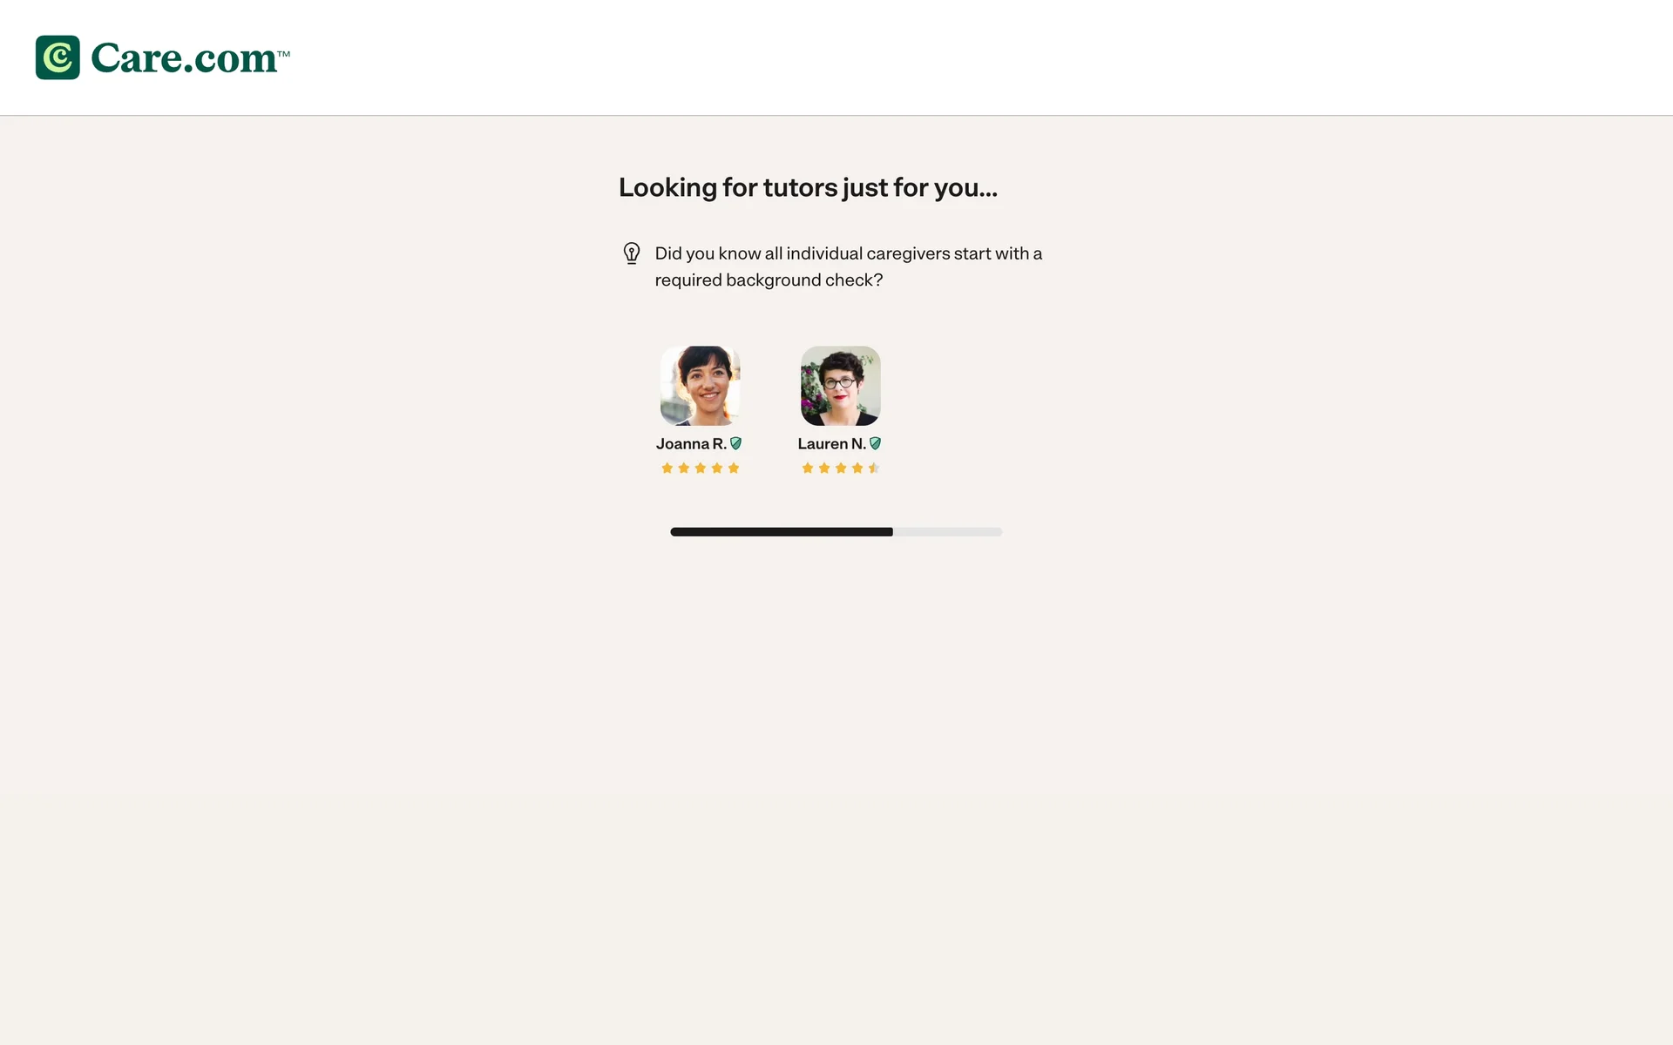The width and height of the screenshot is (1673, 1045).
Task: Click the Care.com wordmark text
Action: [x=184, y=58]
